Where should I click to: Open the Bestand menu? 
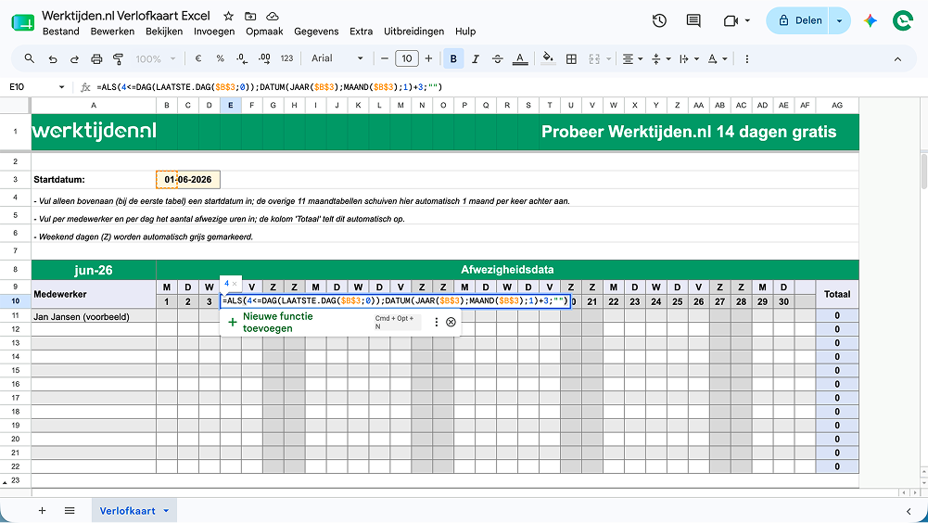(61, 32)
